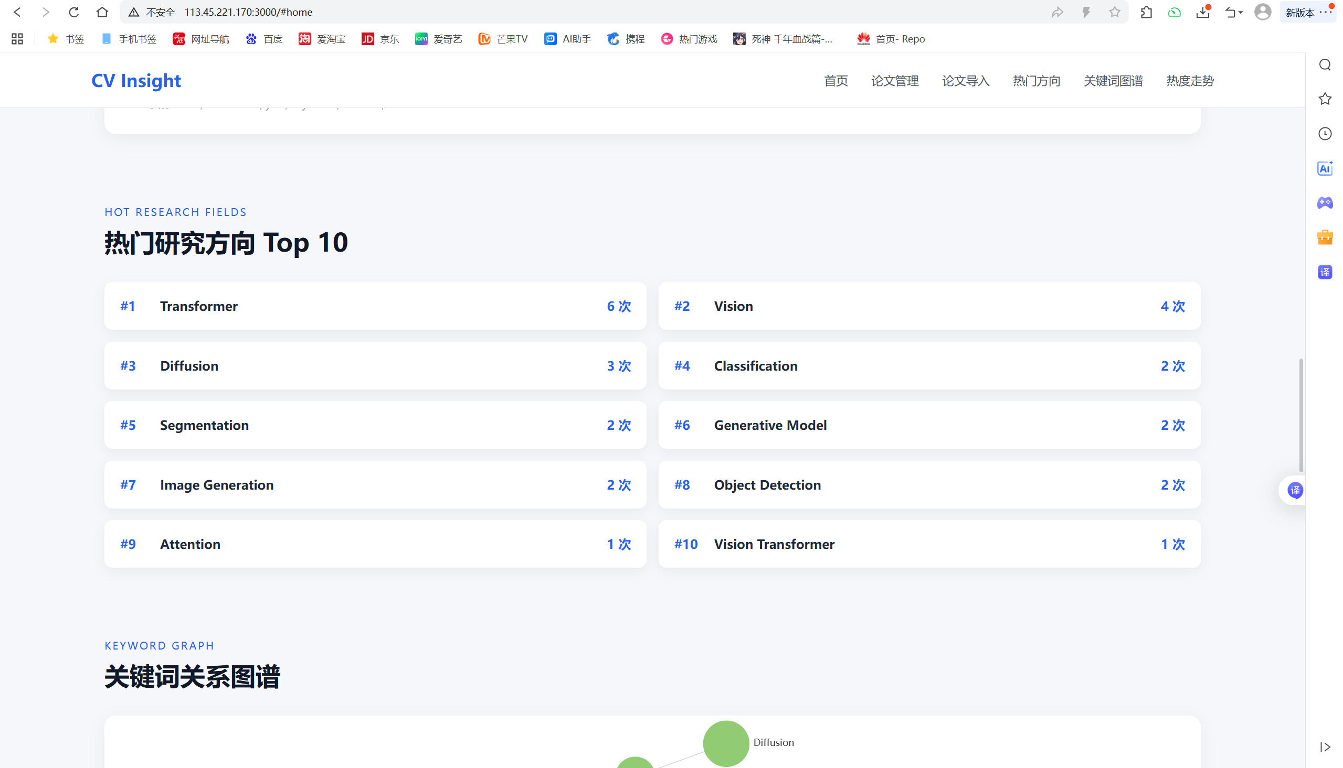Open the user profile avatar icon
1343x768 pixels.
pos(1262,12)
